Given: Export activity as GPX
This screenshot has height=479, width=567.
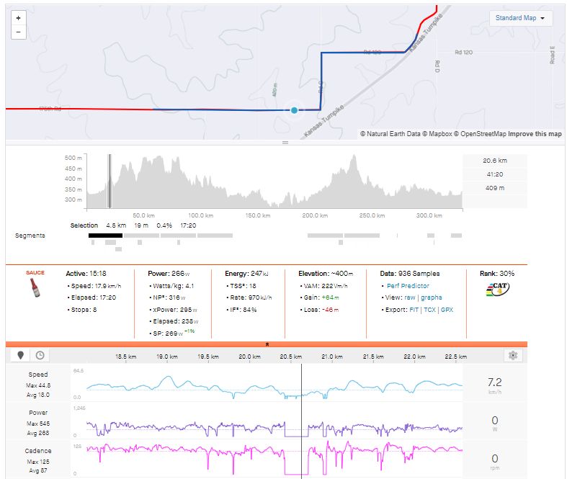Looking at the screenshot, I should [448, 310].
